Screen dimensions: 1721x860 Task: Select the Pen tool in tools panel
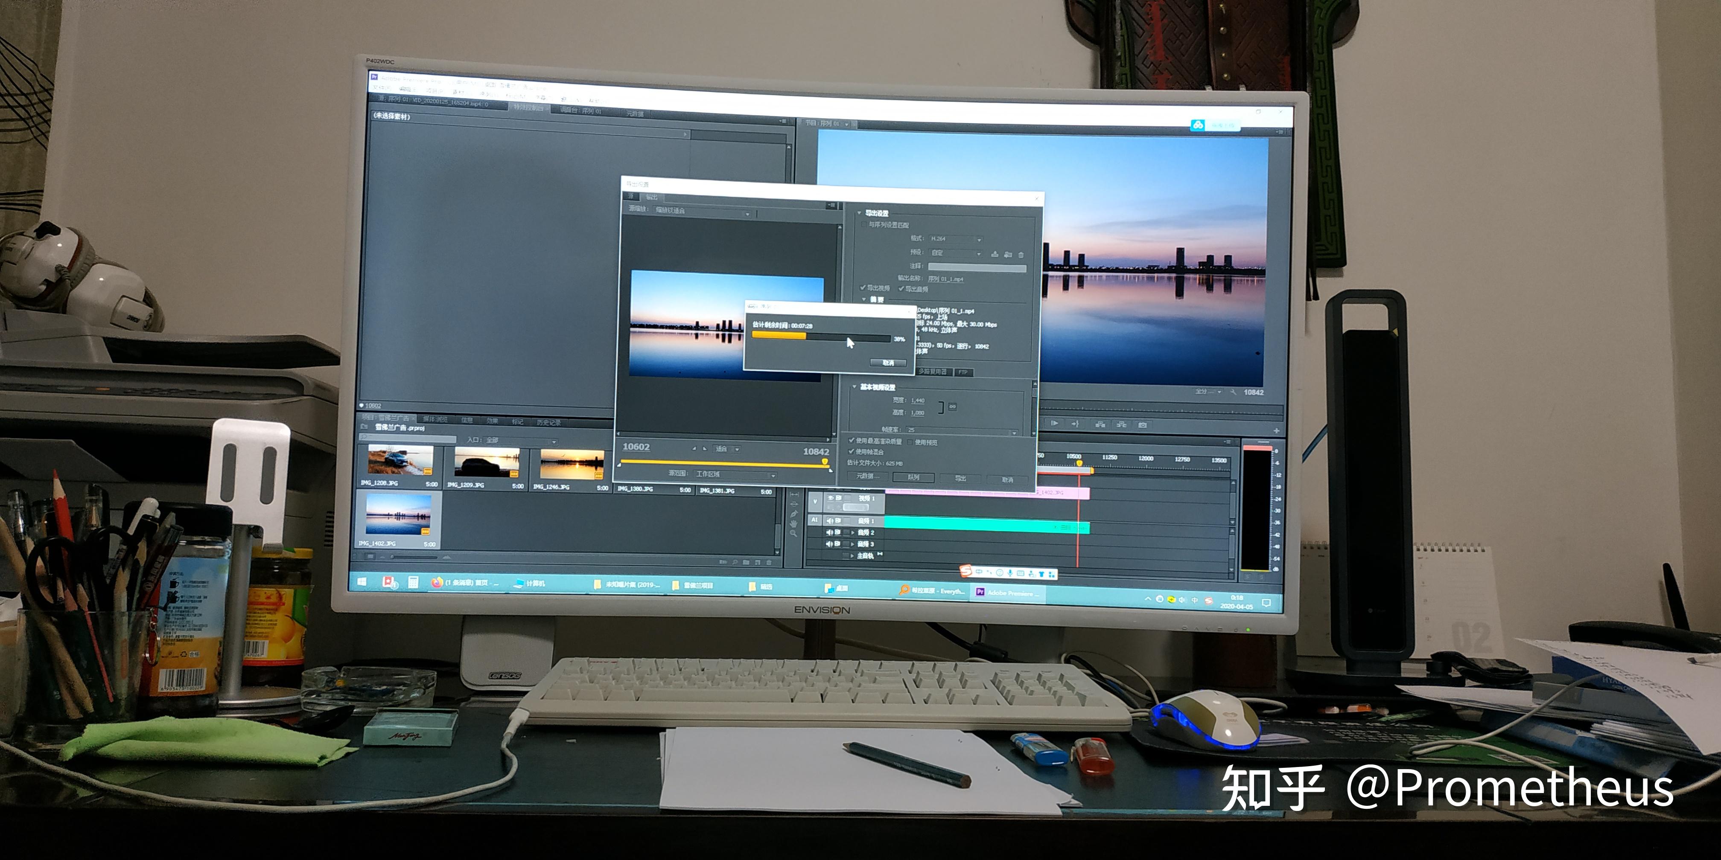pyautogui.click(x=793, y=514)
